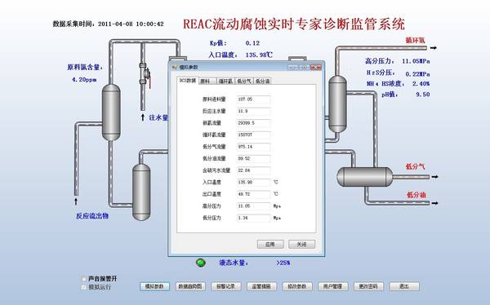Image resolution: width=490 pixels, height=305 pixels.
Task: Click the 报警记录 alarm records button
Action: [225, 286]
